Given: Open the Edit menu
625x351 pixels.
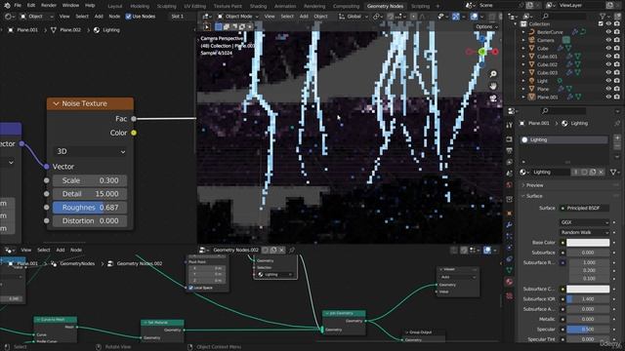Looking at the screenshot, I should (x=31, y=6).
